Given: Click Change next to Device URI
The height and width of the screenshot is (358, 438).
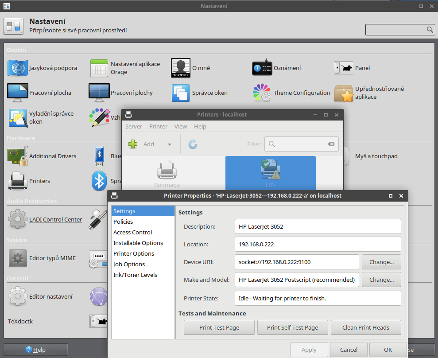Looking at the screenshot, I should click(381, 262).
